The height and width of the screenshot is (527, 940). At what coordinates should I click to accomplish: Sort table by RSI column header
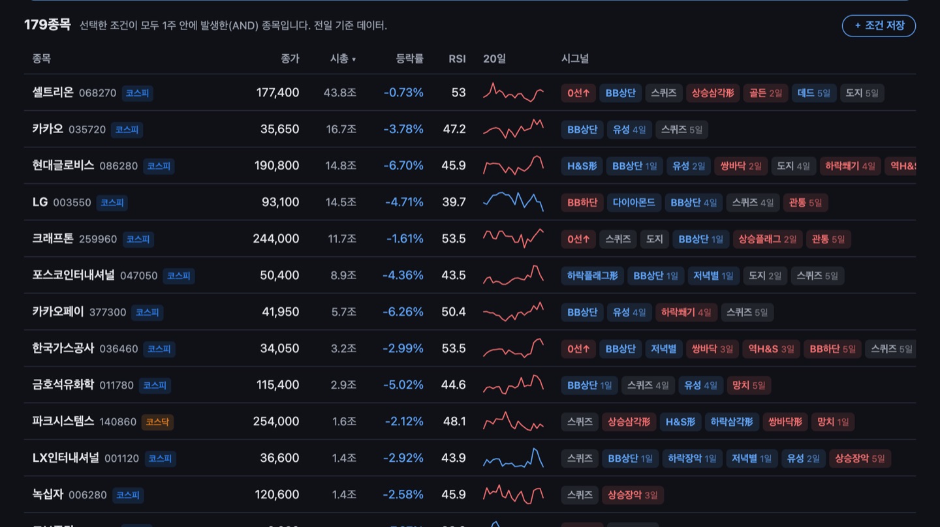click(457, 59)
